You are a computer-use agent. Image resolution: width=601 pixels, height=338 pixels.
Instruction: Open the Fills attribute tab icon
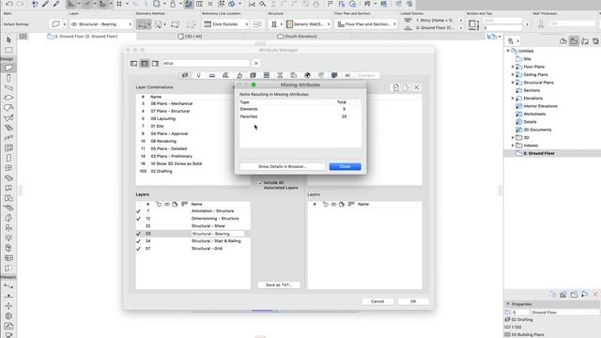[x=225, y=75]
